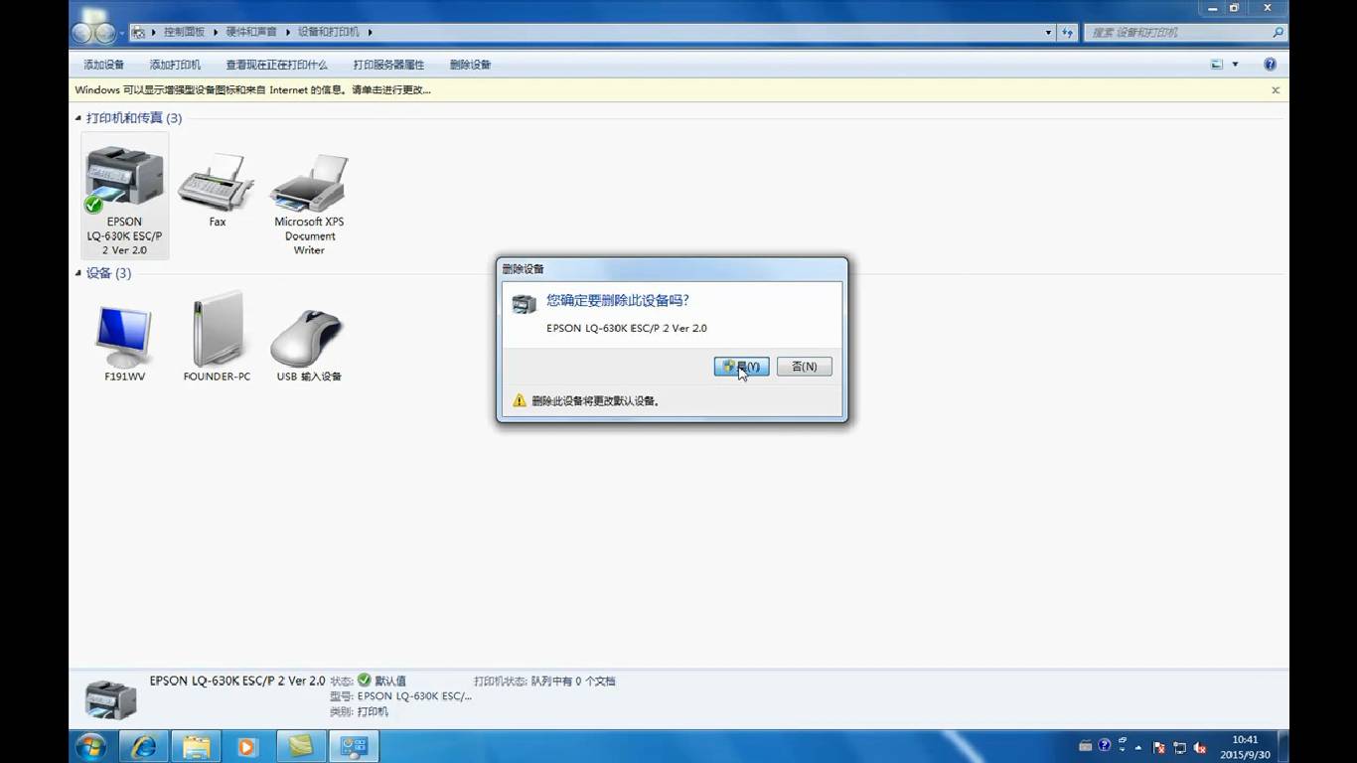1357x763 pixels.
Task: Click the refresh icon beside the address bar
Action: [x=1068, y=32]
